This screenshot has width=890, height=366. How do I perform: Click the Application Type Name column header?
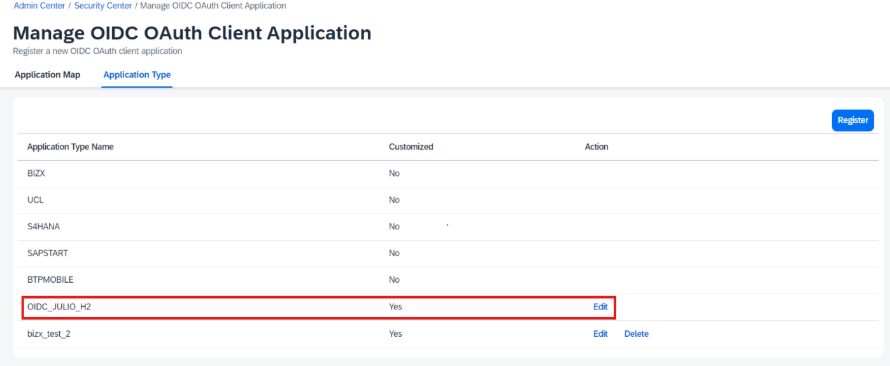(71, 147)
